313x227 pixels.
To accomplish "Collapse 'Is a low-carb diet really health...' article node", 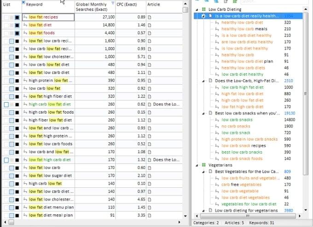I will [203, 16].
